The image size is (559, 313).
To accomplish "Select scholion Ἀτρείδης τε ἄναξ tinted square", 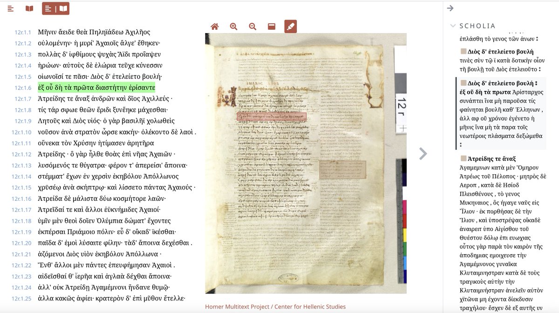I will pos(463,158).
